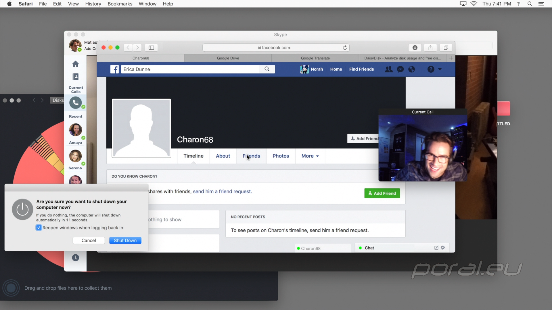Show Safari downloads

coord(415,48)
